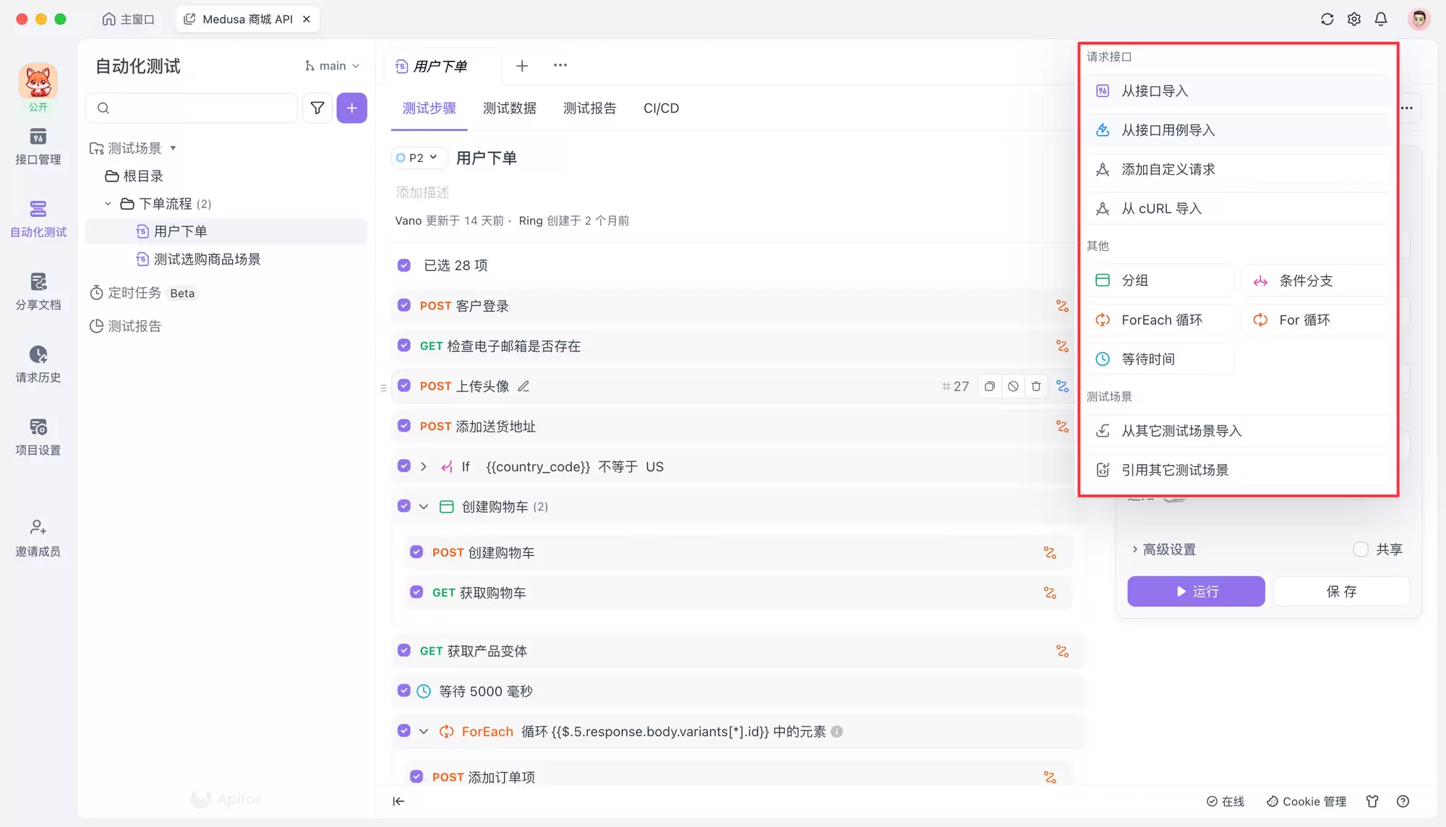The height and width of the screenshot is (827, 1446).
Task: Open 项目设置 in the sidebar
Action: (x=38, y=437)
